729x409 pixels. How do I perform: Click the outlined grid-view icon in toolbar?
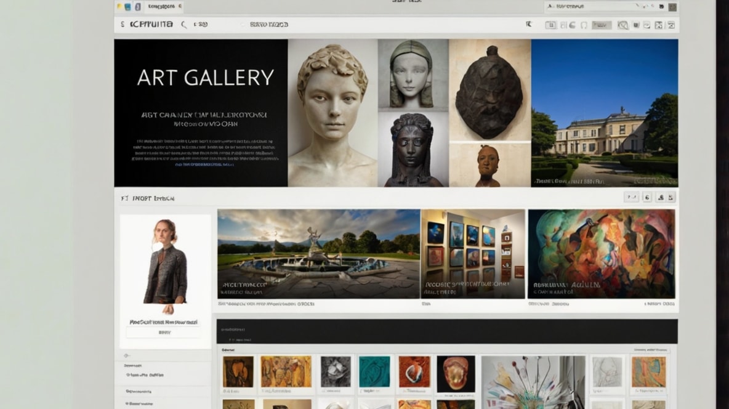pos(550,25)
